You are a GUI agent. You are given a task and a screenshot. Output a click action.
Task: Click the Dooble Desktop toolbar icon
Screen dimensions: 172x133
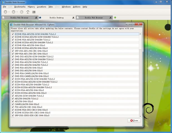pyautogui.click(x=34, y=12)
